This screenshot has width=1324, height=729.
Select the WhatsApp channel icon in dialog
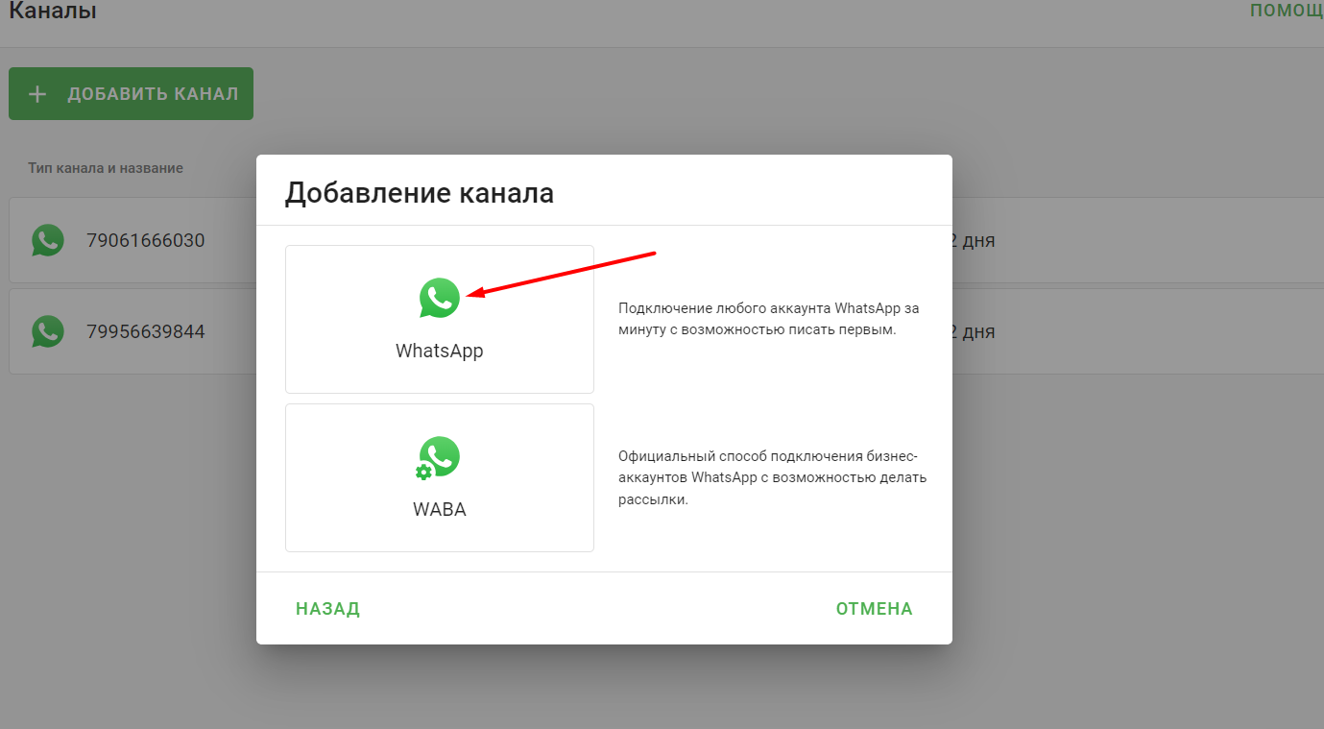440,298
